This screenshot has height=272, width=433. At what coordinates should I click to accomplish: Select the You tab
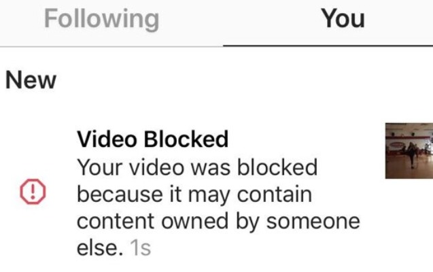click(x=343, y=19)
